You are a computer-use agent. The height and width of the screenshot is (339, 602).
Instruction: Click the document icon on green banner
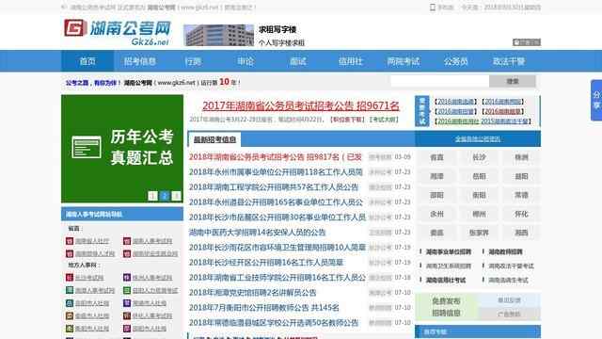click(x=87, y=147)
